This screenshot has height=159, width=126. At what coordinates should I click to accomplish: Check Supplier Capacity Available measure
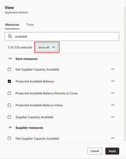(x=9, y=117)
